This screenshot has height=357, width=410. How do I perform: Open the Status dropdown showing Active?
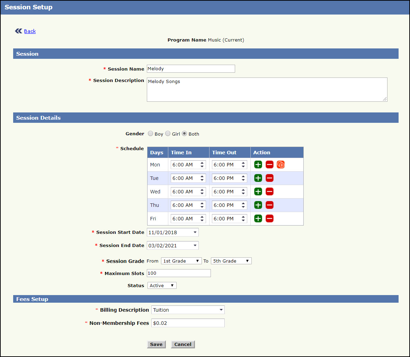[x=162, y=285]
